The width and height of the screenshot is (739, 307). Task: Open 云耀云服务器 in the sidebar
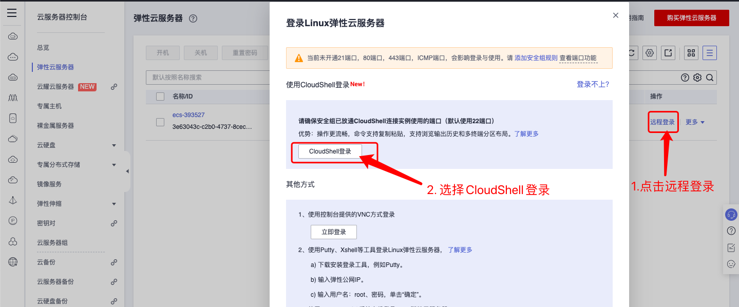tap(55, 87)
